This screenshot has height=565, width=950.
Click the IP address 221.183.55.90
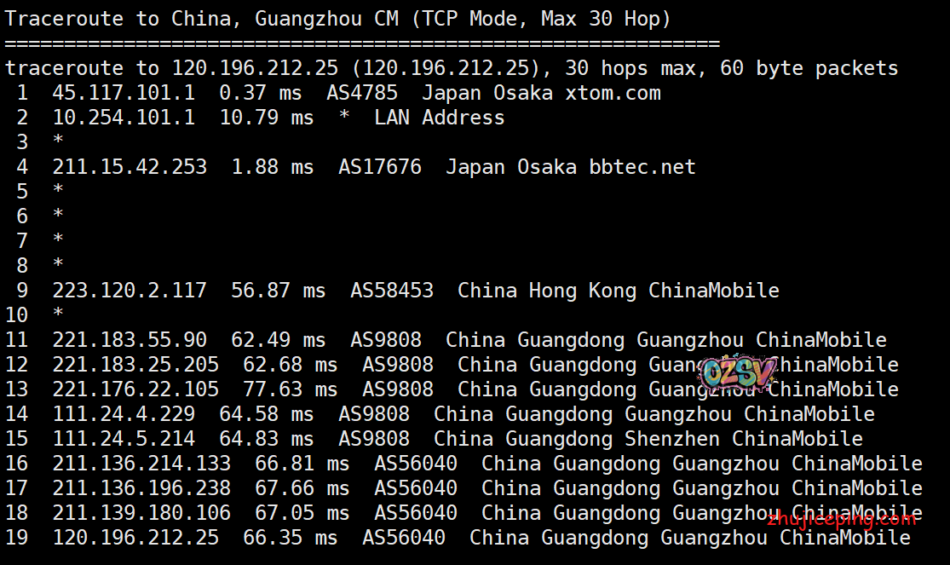(x=130, y=340)
